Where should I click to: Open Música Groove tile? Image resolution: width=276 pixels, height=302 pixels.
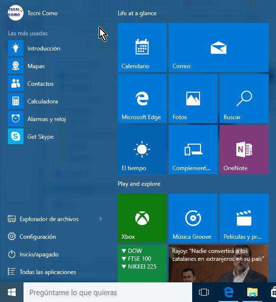click(193, 218)
